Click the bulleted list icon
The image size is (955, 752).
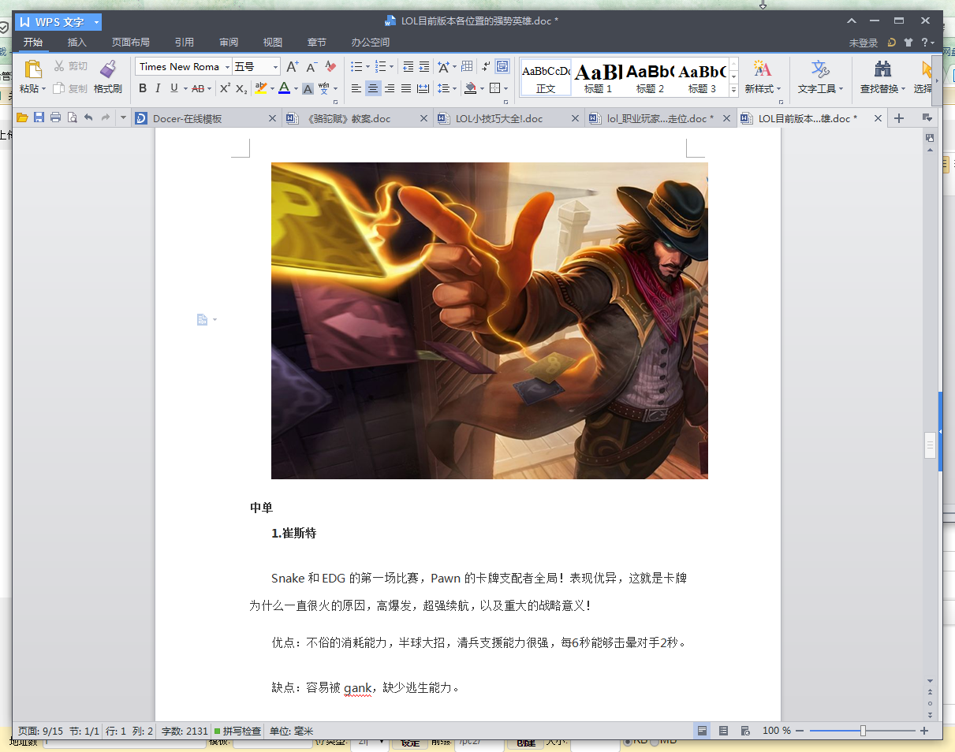[x=356, y=67]
